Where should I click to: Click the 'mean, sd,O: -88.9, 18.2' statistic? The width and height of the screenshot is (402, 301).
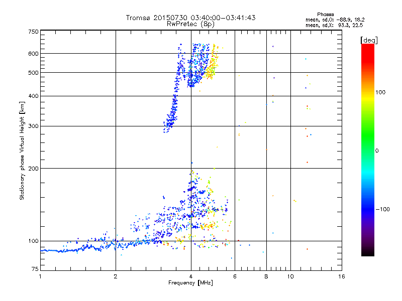click(x=335, y=20)
